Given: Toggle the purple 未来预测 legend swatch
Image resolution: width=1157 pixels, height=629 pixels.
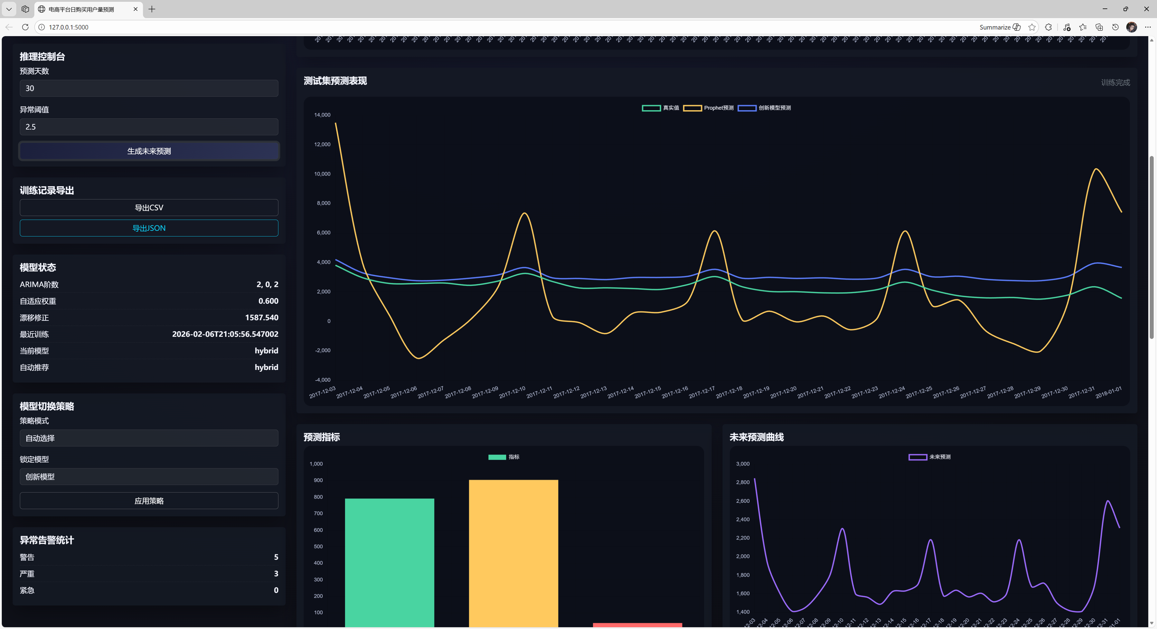Looking at the screenshot, I should click(x=917, y=457).
